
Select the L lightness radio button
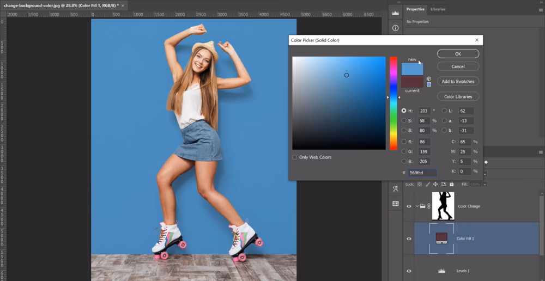(444, 111)
